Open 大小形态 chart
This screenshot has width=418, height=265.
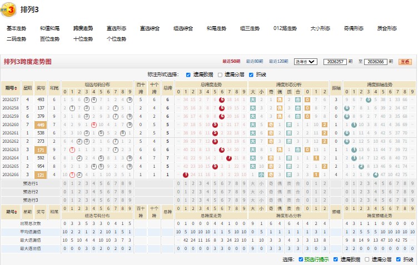(320, 28)
